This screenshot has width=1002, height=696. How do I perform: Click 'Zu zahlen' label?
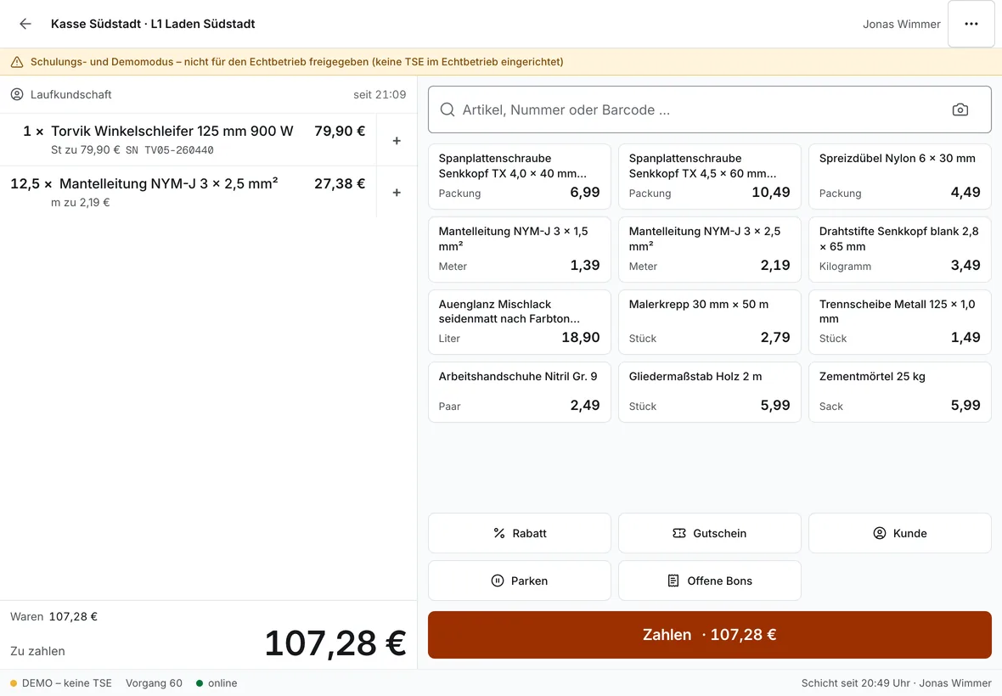click(x=37, y=651)
